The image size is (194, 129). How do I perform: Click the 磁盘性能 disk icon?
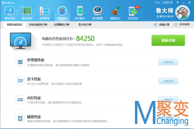20,118
